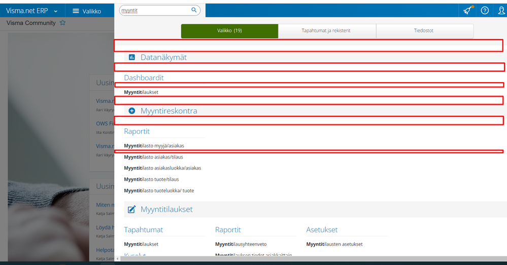The image size is (507, 265).
Task: Open Myyntitilasto tuoteluokka/ tuote report
Action: tap(159, 191)
